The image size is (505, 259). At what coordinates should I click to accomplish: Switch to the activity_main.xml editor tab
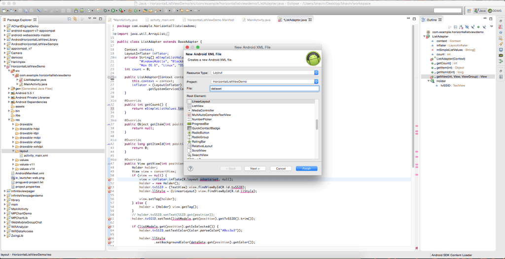[x=159, y=20]
